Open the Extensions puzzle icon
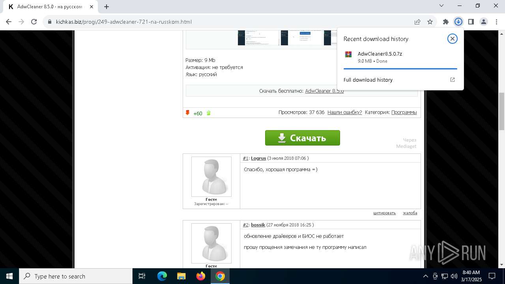Image resolution: width=505 pixels, height=284 pixels. 446,22
